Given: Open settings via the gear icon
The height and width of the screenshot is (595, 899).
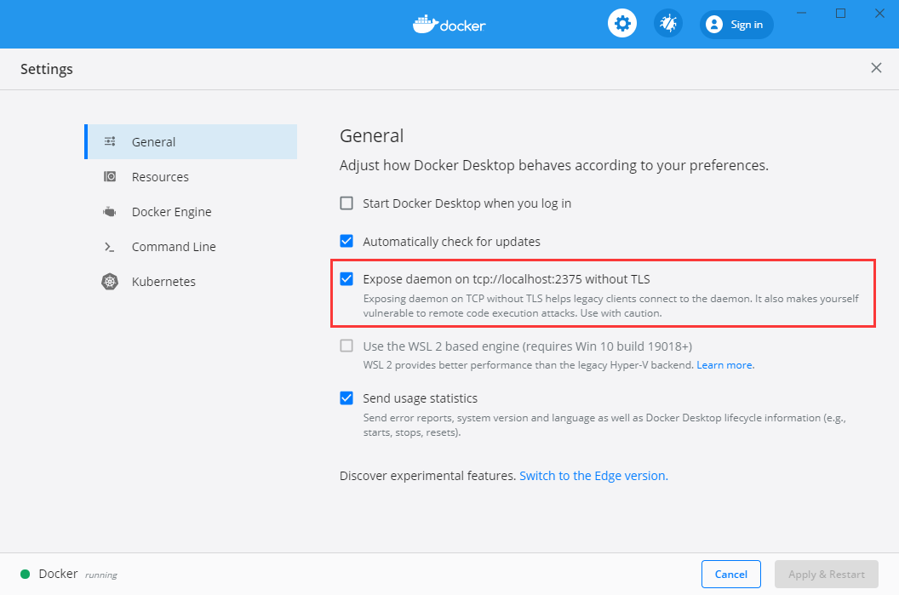Looking at the screenshot, I should pos(622,24).
